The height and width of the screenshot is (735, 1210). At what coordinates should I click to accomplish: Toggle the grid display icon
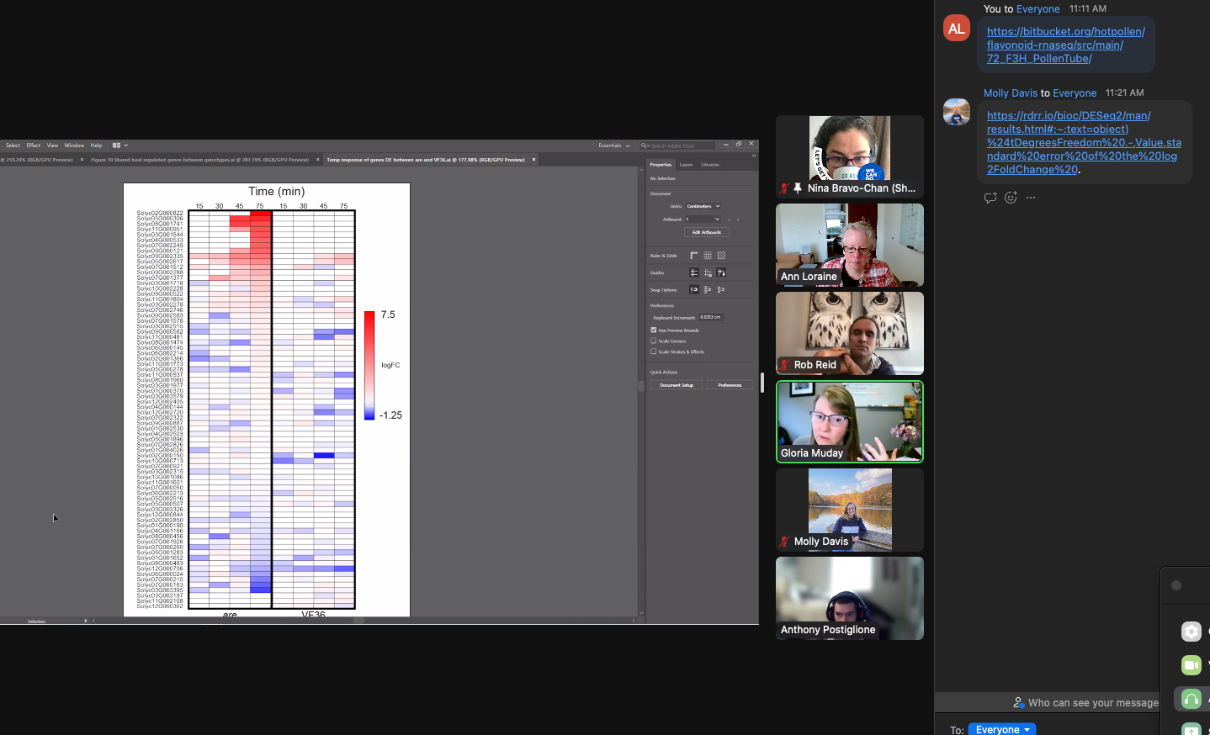pos(708,256)
